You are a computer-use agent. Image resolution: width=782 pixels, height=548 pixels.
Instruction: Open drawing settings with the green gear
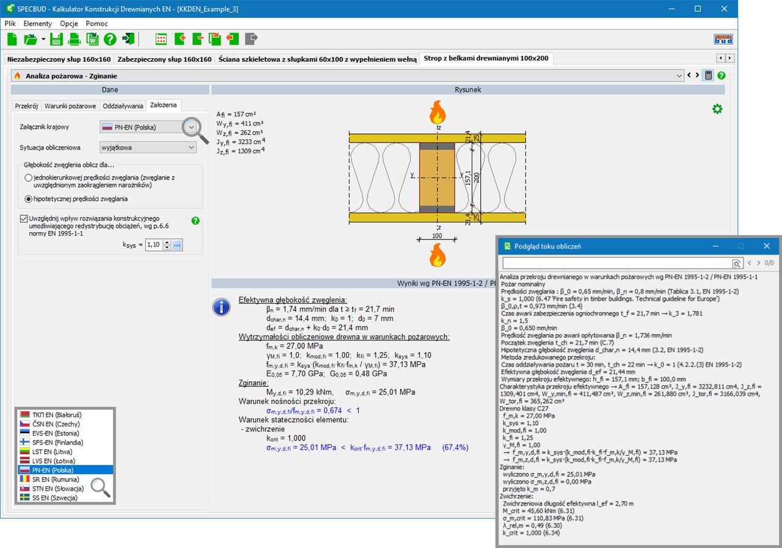[717, 109]
